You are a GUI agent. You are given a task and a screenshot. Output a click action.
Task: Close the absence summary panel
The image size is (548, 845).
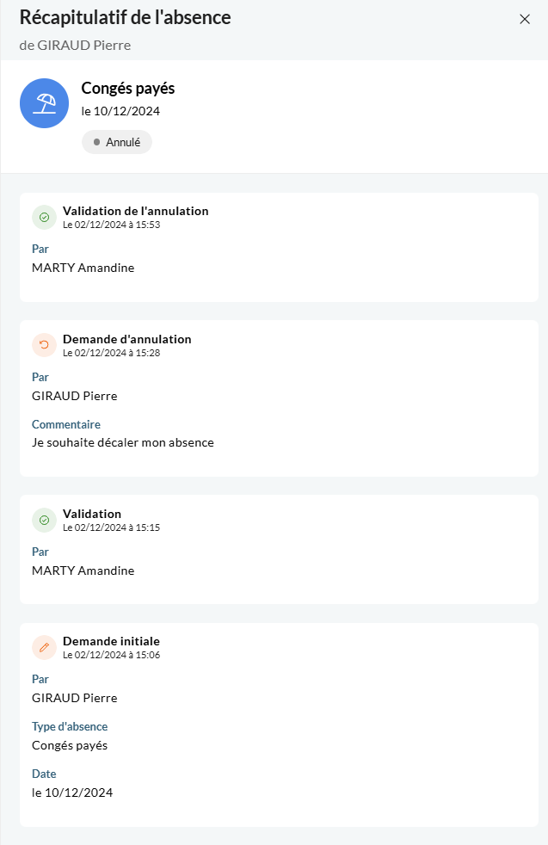[x=524, y=20]
